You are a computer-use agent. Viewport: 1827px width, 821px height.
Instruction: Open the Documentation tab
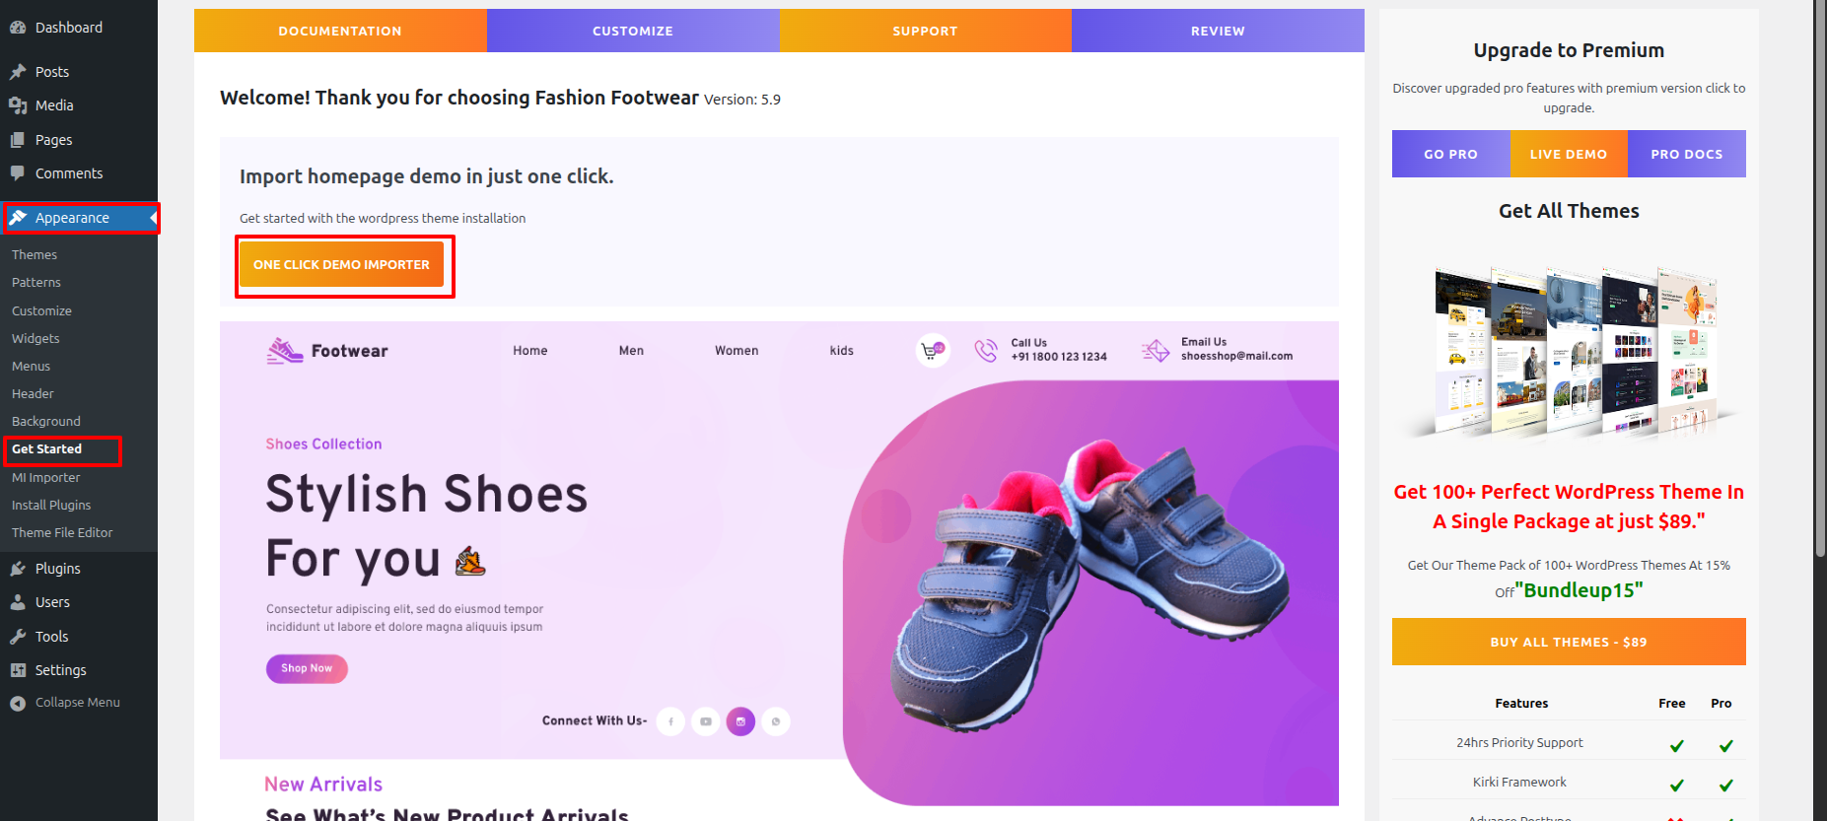pos(340,31)
